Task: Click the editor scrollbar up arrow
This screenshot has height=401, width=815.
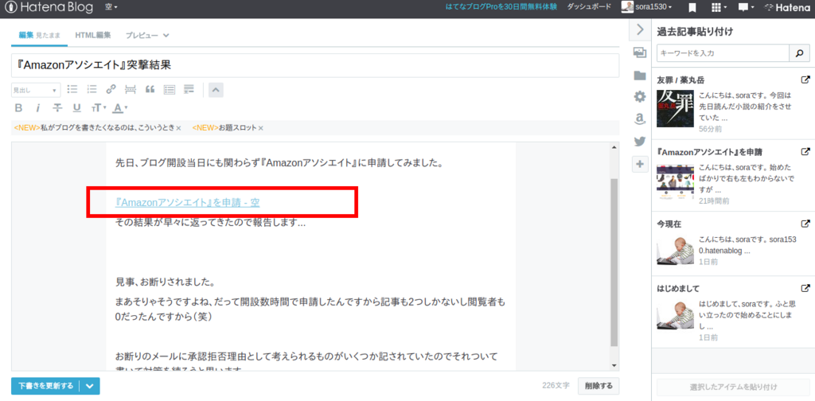Action: [x=614, y=147]
